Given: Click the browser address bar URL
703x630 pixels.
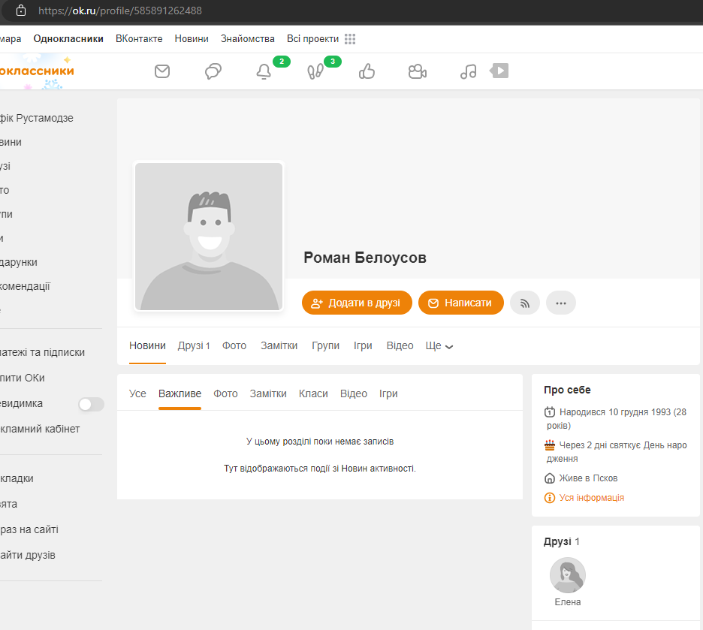Looking at the screenshot, I should [x=120, y=11].
